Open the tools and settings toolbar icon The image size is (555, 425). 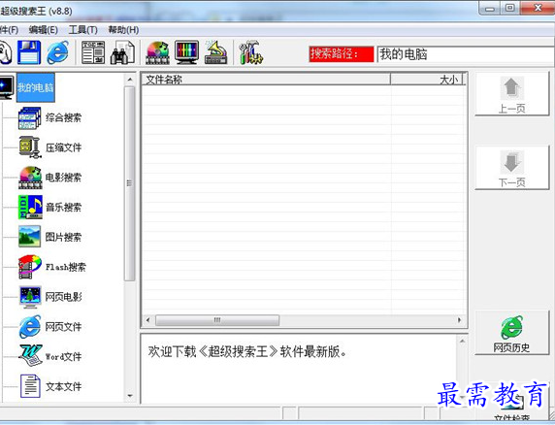click(251, 52)
